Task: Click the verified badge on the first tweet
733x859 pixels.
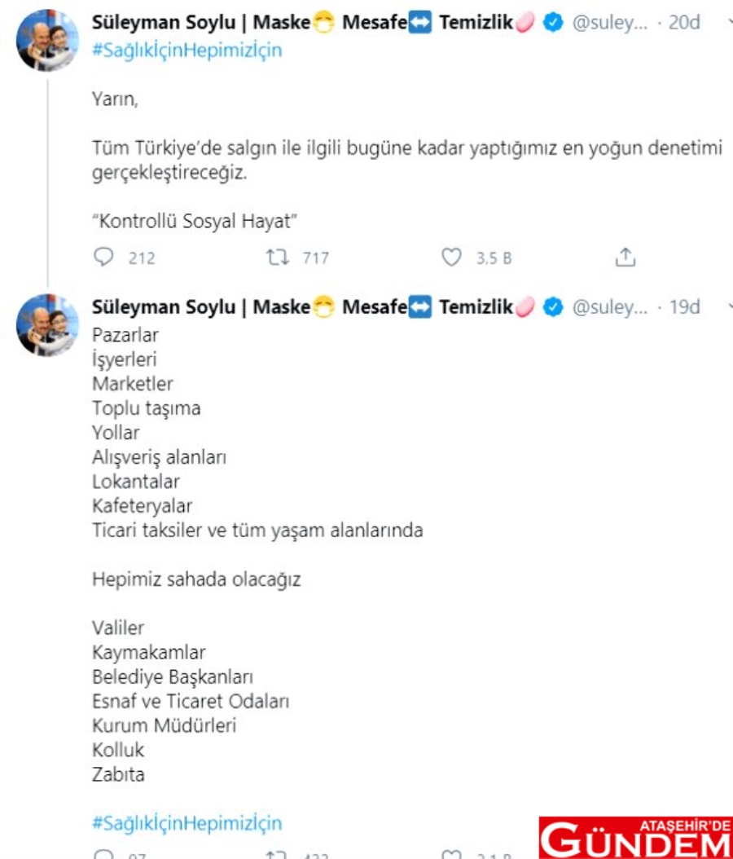Action: click(553, 23)
